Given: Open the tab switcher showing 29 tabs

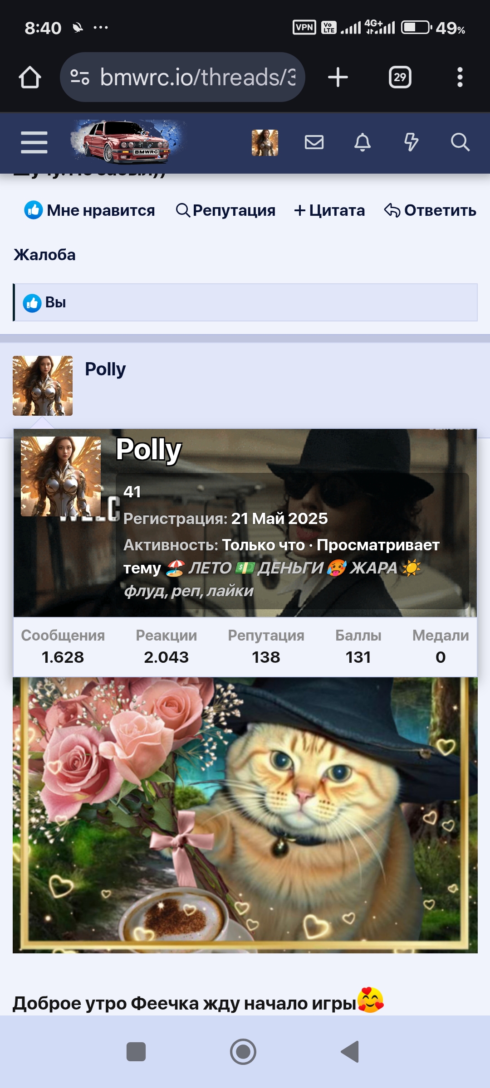Looking at the screenshot, I should 400,77.
